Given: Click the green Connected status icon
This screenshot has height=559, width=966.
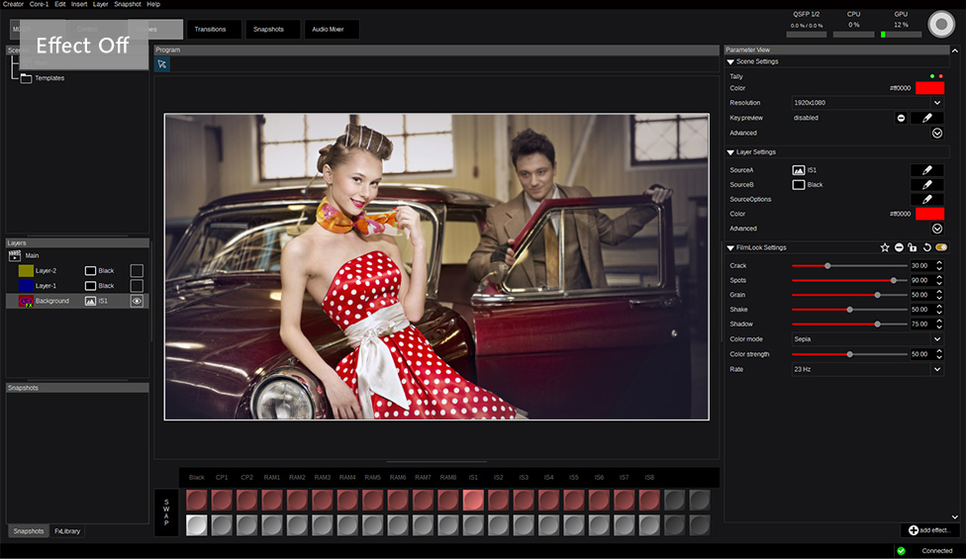Looking at the screenshot, I should 902,551.
